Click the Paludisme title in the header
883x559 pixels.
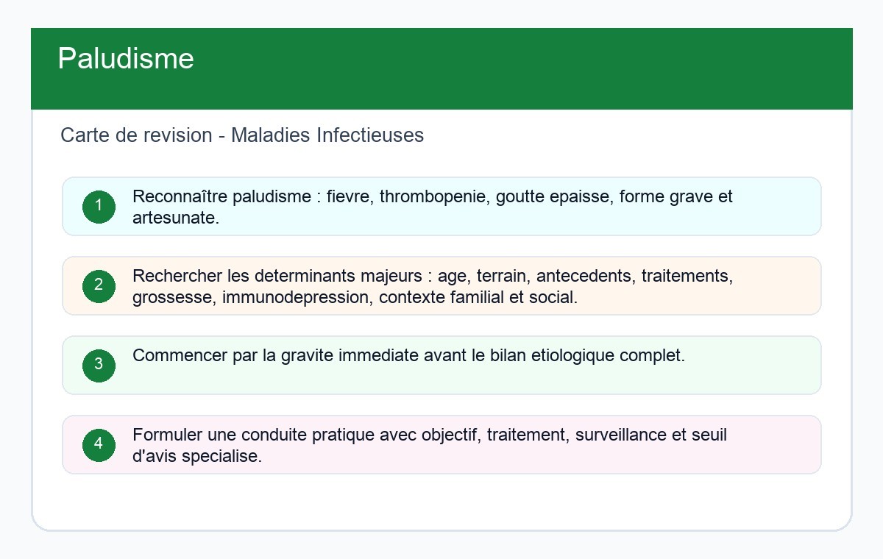[126, 58]
